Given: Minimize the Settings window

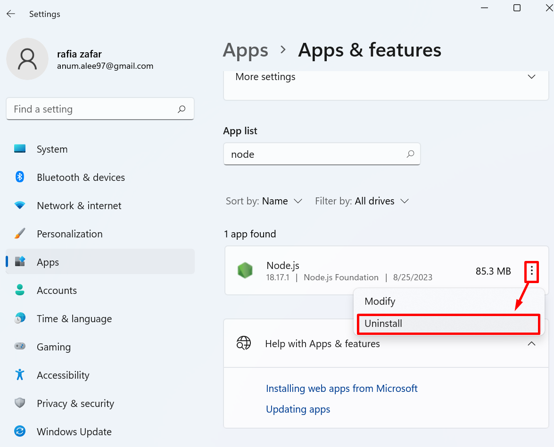Looking at the screenshot, I should click(x=484, y=8).
